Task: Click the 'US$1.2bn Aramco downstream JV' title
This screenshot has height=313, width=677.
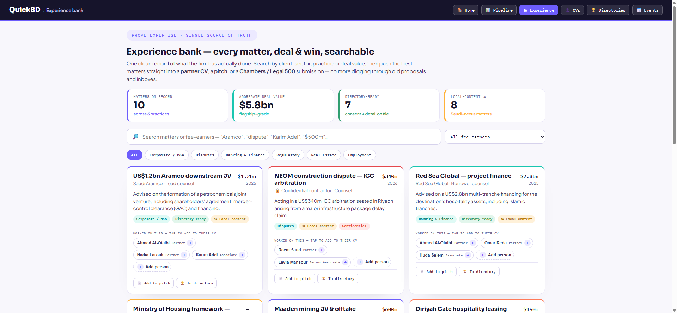Action: [182, 176]
